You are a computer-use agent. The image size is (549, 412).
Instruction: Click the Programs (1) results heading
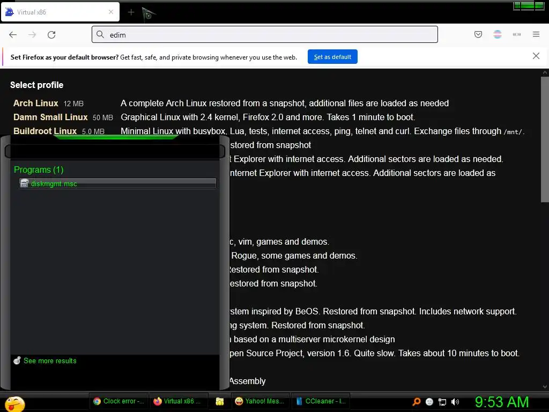[39, 170]
